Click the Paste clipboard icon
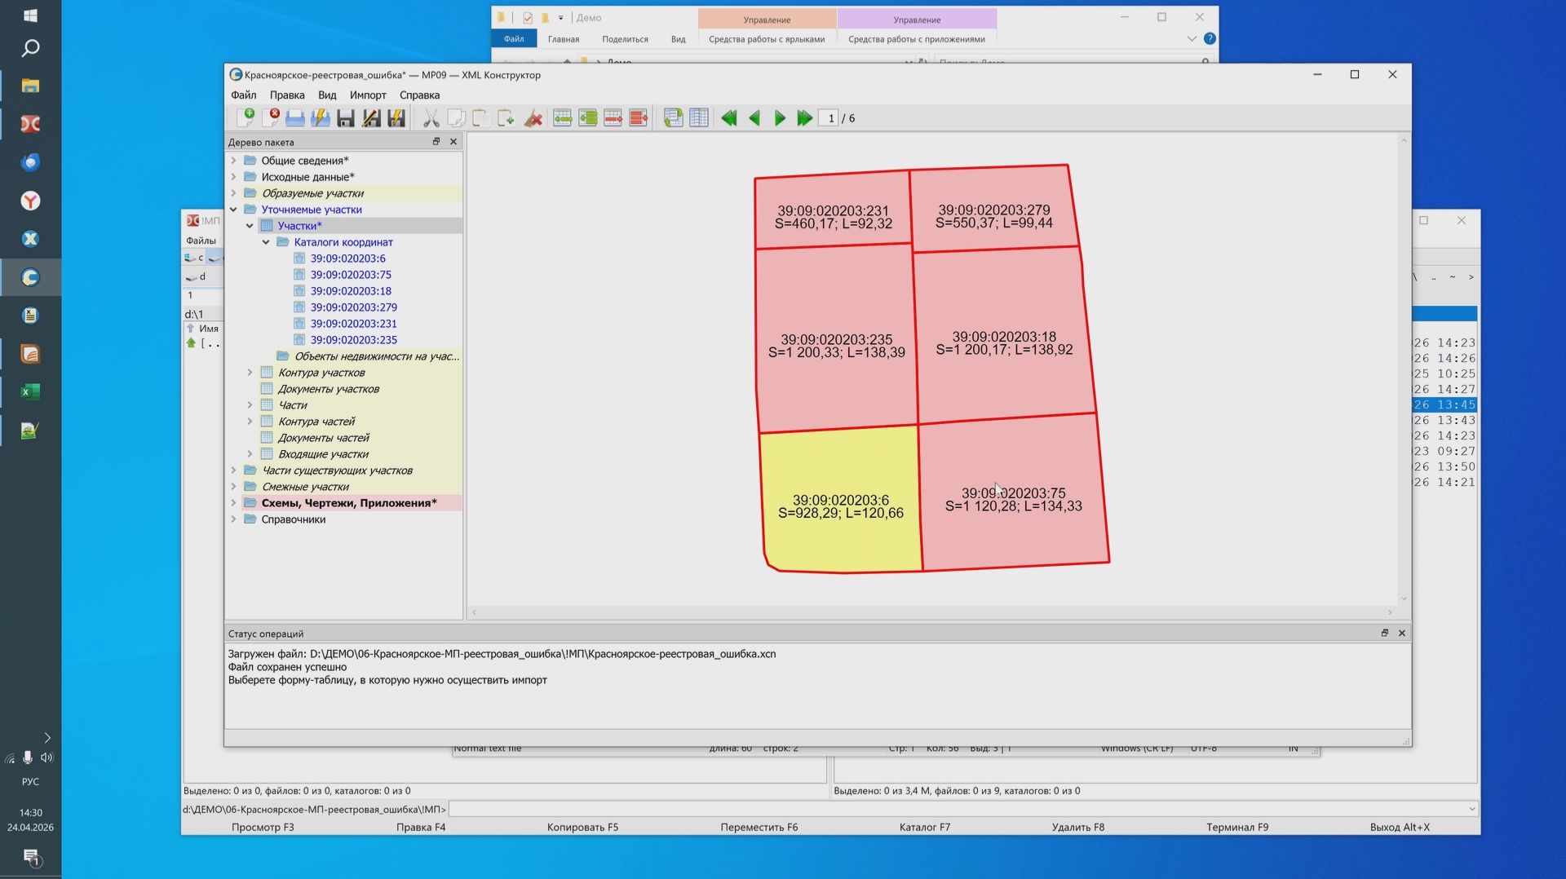The image size is (1566, 879). [481, 118]
